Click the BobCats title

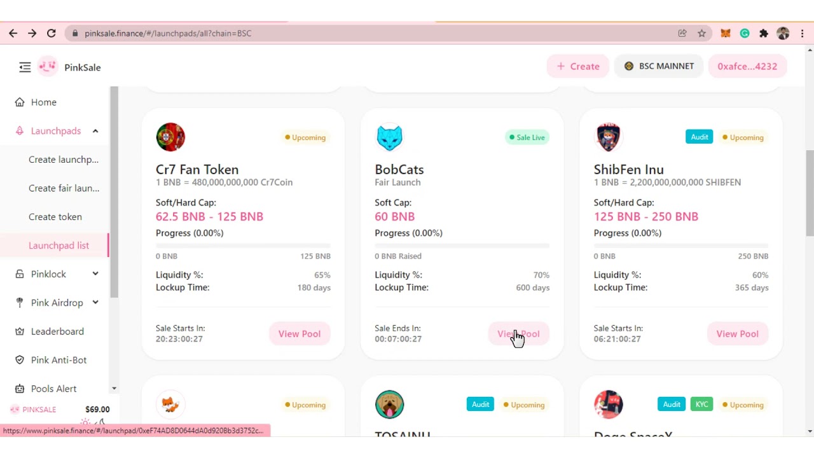(399, 169)
